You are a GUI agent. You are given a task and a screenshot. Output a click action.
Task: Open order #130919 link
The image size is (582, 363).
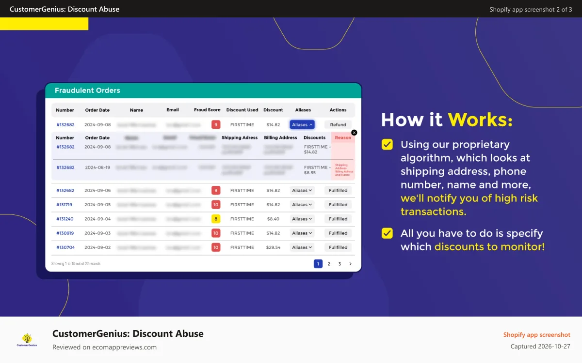pos(65,233)
